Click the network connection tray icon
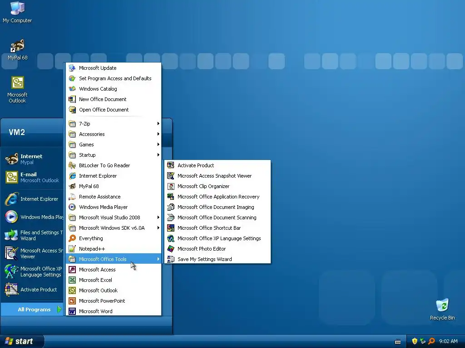 click(423, 341)
